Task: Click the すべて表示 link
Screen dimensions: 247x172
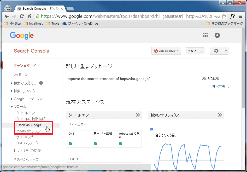Action: click(221, 86)
